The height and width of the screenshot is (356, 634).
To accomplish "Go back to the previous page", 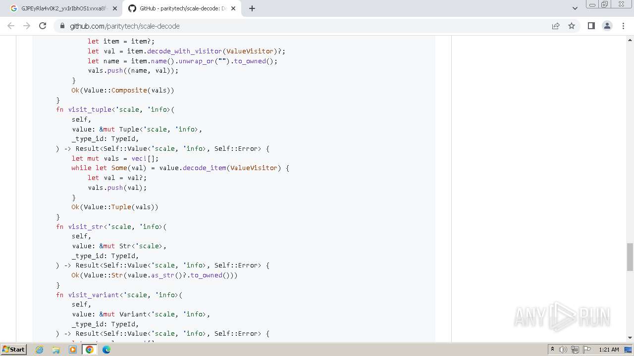I will pyautogui.click(x=11, y=26).
